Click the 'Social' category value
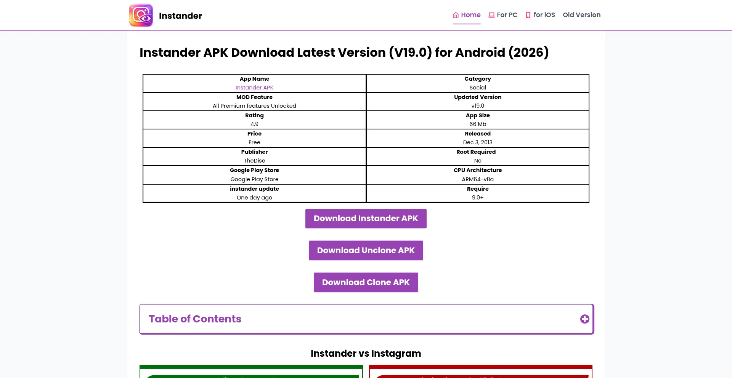The width and height of the screenshot is (732, 378). [478, 88]
